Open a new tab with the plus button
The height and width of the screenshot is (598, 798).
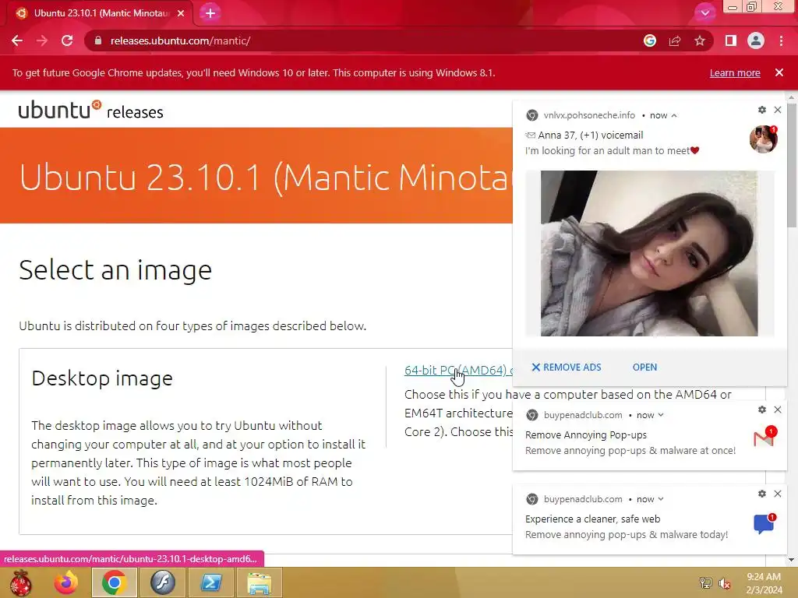pos(210,13)
